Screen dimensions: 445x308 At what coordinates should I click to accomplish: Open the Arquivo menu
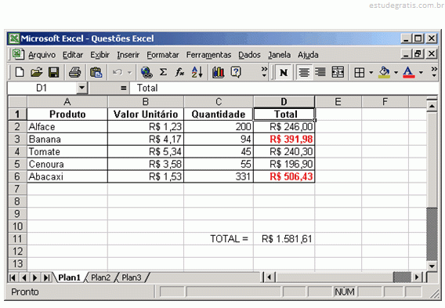click(x=42, y=55)
